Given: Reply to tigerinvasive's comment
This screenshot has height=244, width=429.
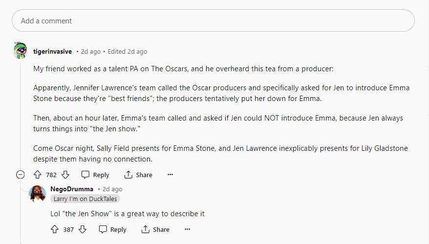Looking at the screenshot, I should pos(95,175).
